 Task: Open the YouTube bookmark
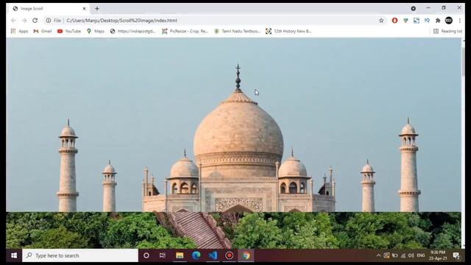(x=69, y=31)
